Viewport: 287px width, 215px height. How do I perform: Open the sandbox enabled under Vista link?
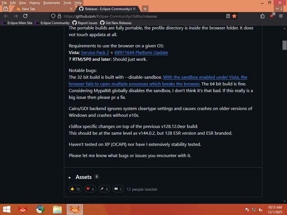pyautogui.click(x=205, y=77)
